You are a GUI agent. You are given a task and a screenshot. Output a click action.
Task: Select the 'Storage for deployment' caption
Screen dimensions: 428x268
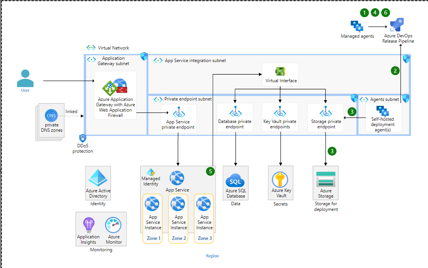[x=326, y=207]
